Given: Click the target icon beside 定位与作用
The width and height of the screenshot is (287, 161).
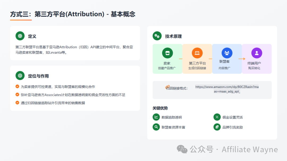Looking at the screenshot, I should point(20,75).
